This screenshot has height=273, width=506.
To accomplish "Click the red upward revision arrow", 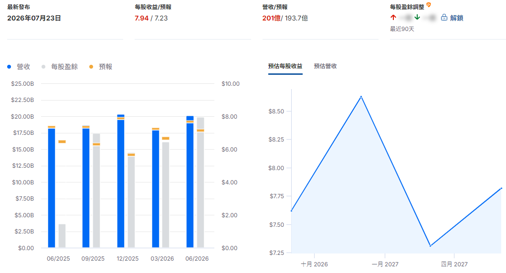I will [x=393, y=17].
